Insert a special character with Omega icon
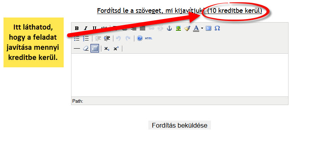The image size is (313, 142). [x=217, y=28]
